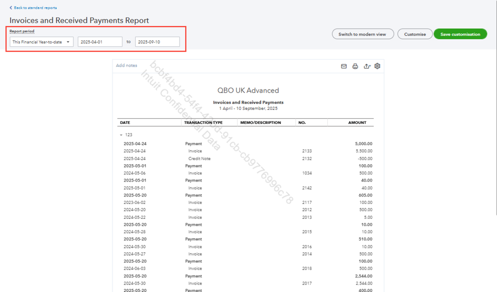Image resolution: width=497 pixels, height=292 pixels.
Task: Open the export report icon menu
Action: [367, 66]
